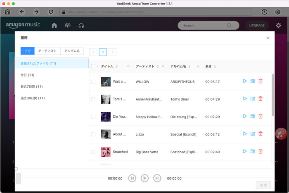Open output folder for Tom's Diner track
Image resolution: width=289 pixels, height=193 pixels.
pyautogui.click(x=253, y=98)
